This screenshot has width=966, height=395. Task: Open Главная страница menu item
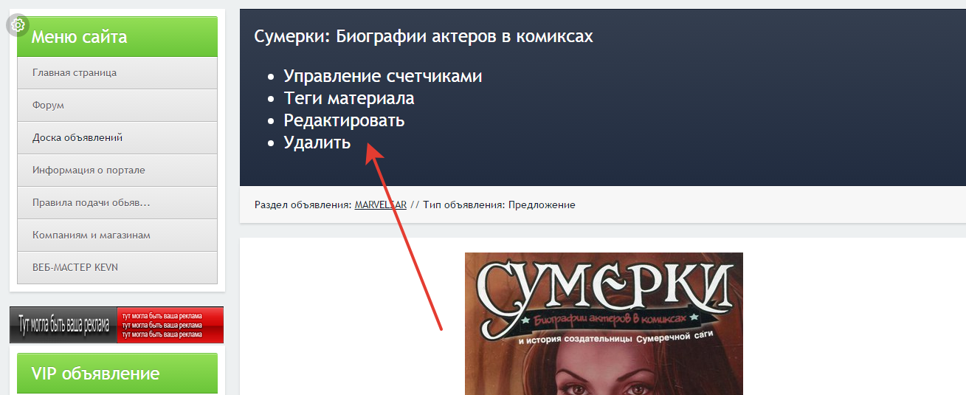[117, 73]
